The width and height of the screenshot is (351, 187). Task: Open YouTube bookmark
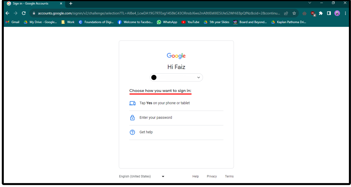click(x=190, y=22)
